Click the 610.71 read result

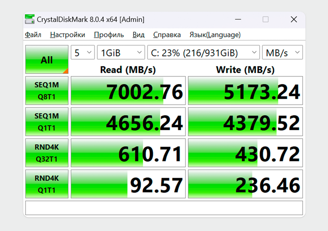[x=128, y=153]
